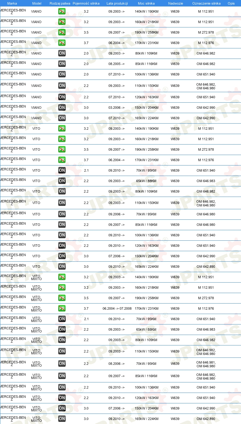The width and height of the screenshot is (241, 424).
Task: Click the diesel ON icon for plain VITO 165kW / 224KM
Action: click(x=62, y=267)
